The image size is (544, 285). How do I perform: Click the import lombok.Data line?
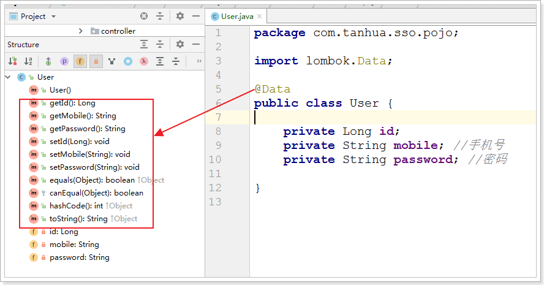(323, 61)
